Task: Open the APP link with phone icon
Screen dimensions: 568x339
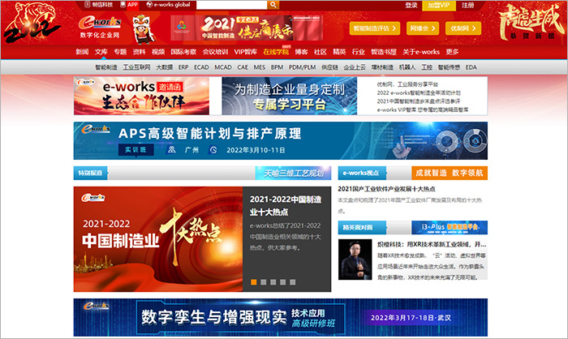Action: [129, 5]
